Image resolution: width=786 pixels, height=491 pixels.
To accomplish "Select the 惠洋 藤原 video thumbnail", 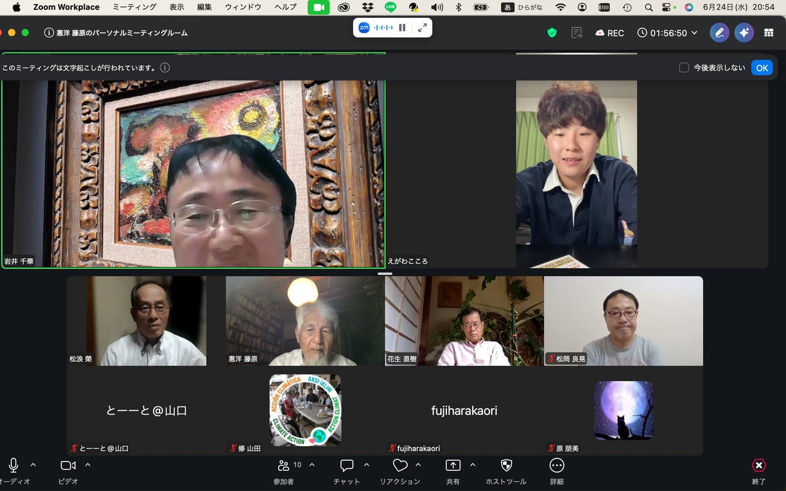I will point(305,321).
